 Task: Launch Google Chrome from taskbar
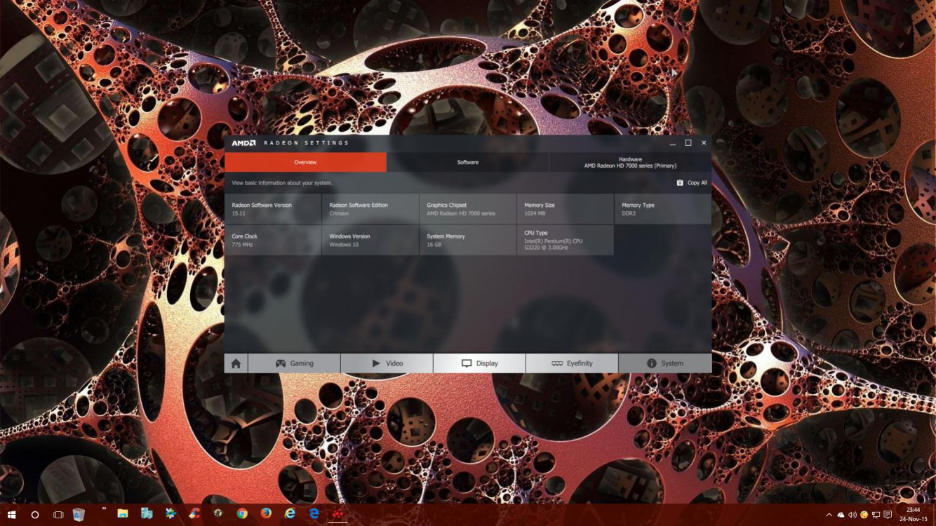pos(242,514)
